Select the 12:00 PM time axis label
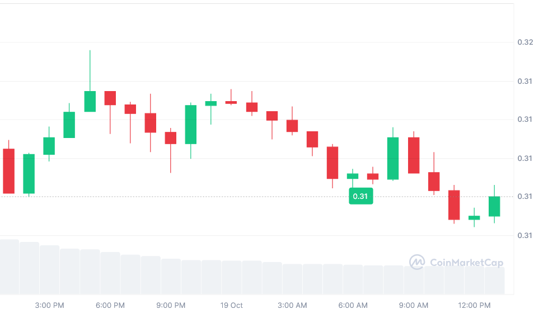 [474, 306]
